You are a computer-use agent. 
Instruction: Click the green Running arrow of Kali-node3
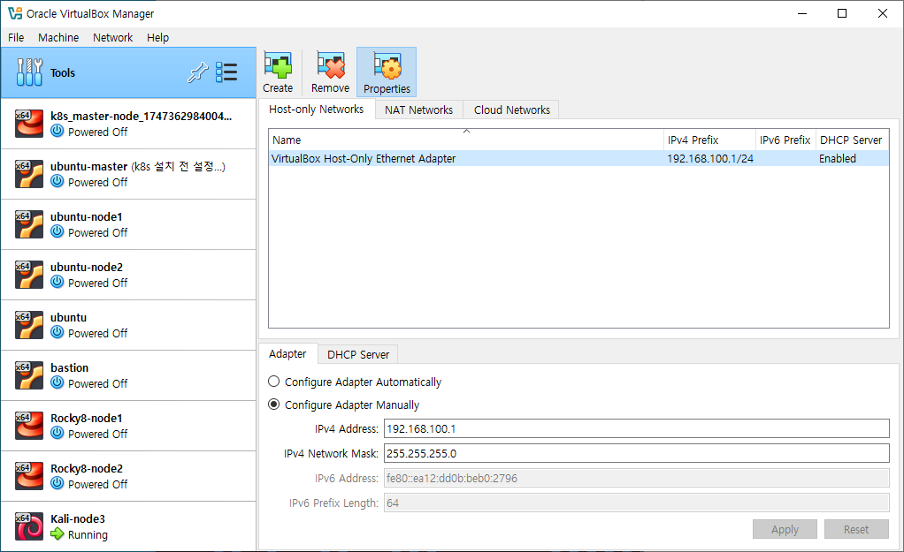click(57, 534)
